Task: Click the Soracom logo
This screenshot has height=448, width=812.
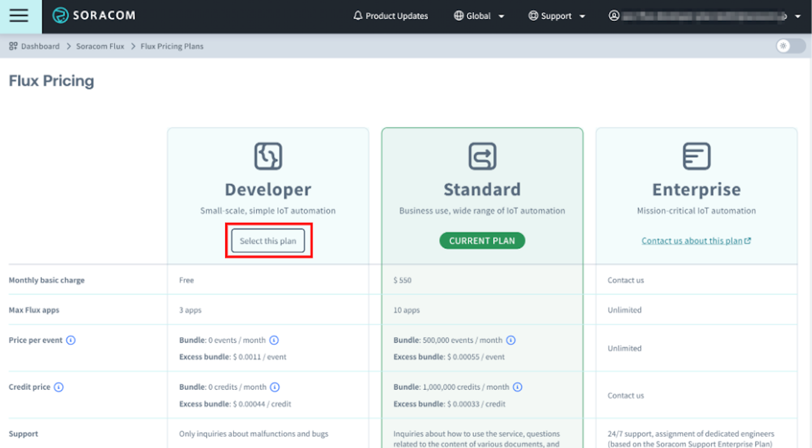Action: point(93,15)
